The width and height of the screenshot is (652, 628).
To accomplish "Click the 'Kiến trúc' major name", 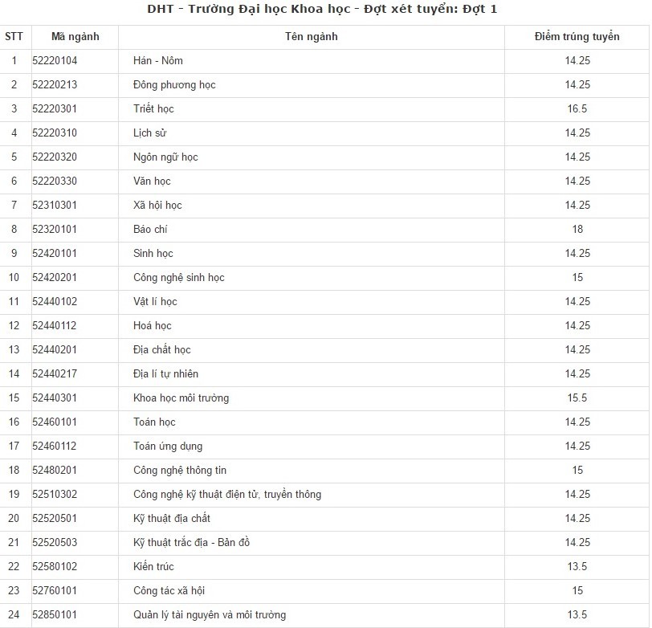I will coord(153,567).
